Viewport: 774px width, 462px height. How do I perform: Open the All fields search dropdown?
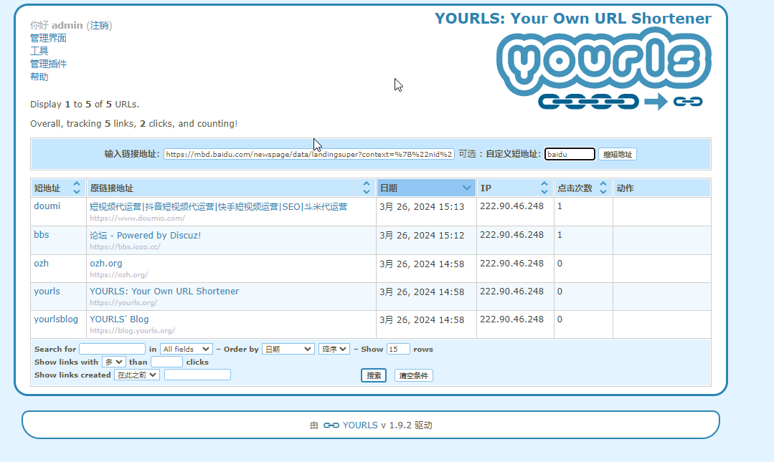(x=186, y=349)
